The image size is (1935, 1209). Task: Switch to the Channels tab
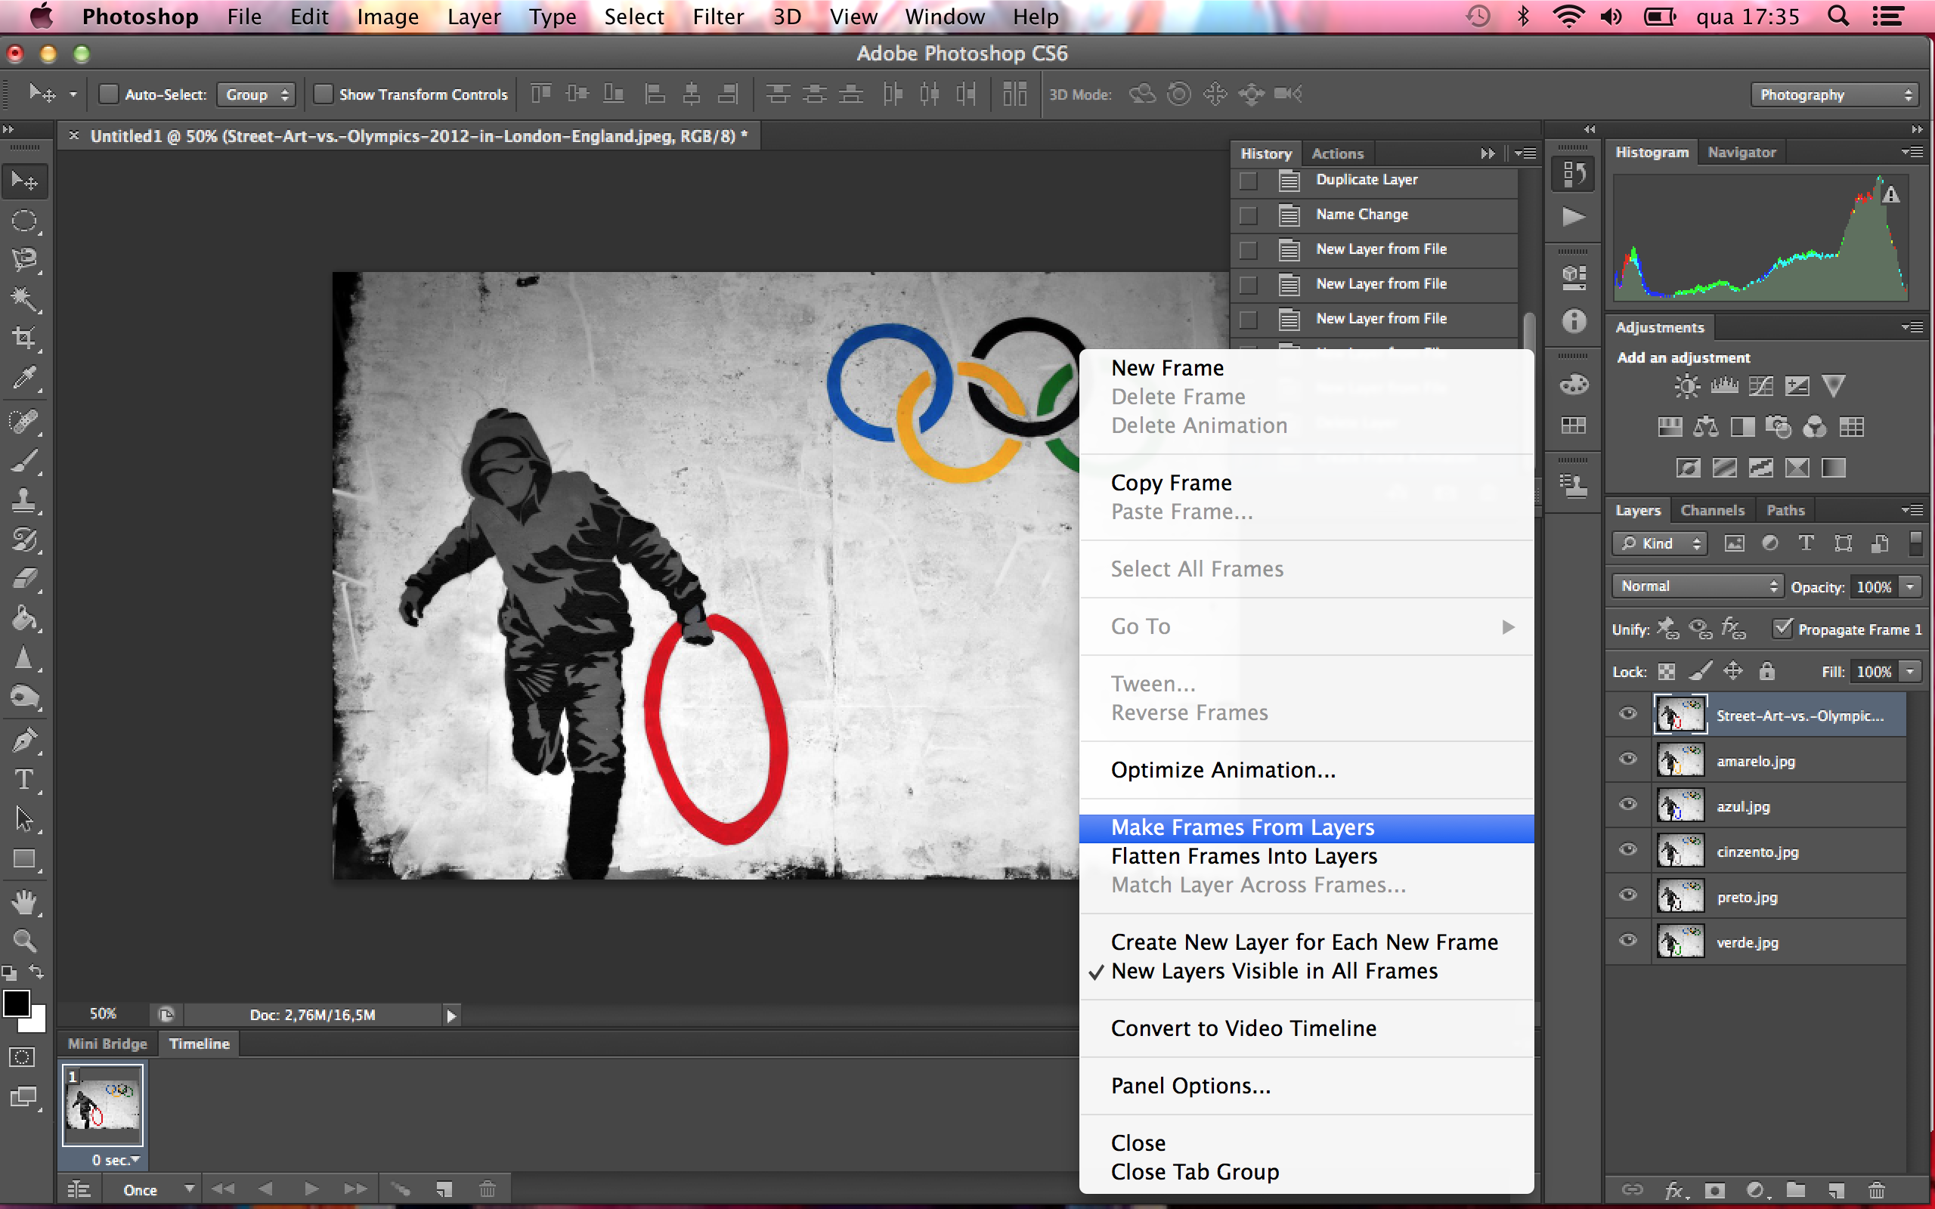pos(1712,510)
